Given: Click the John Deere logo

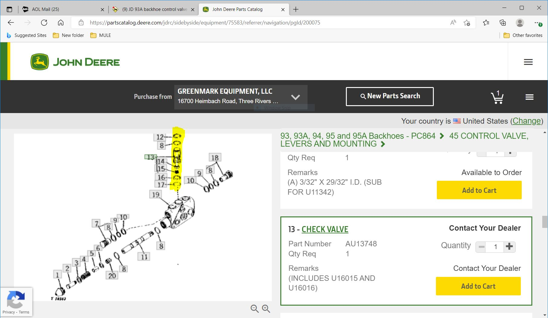Looking at the screenshot, I should (75, 62).
